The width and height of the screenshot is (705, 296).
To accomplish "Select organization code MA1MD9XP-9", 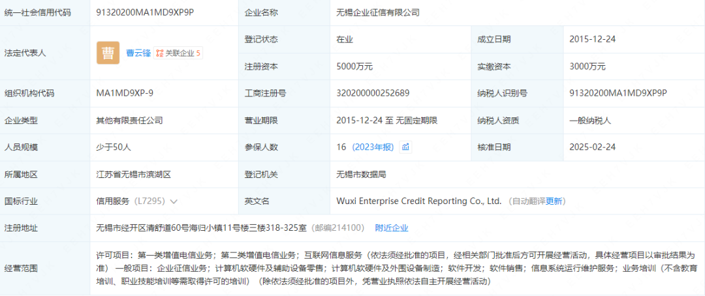I will pyautogui.click(x=125, y=93).
